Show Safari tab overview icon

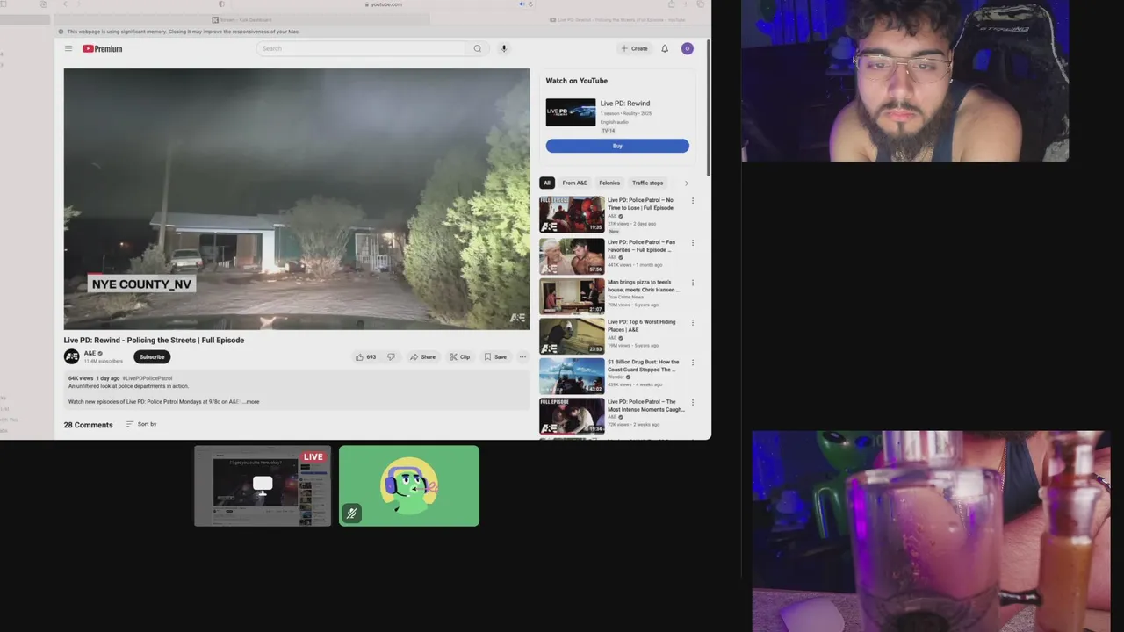click(701, 4)
